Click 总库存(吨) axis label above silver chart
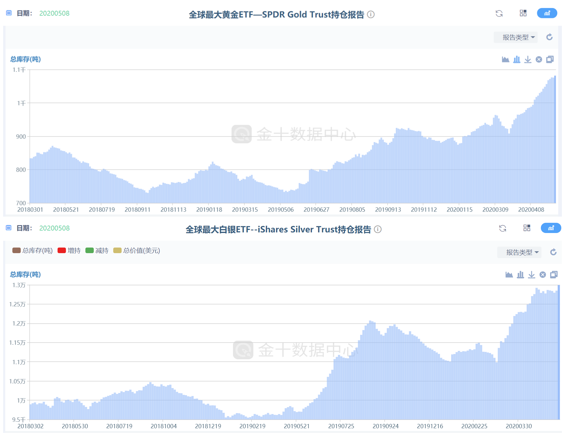Viewport: 565px width, 436px height. 25,274
